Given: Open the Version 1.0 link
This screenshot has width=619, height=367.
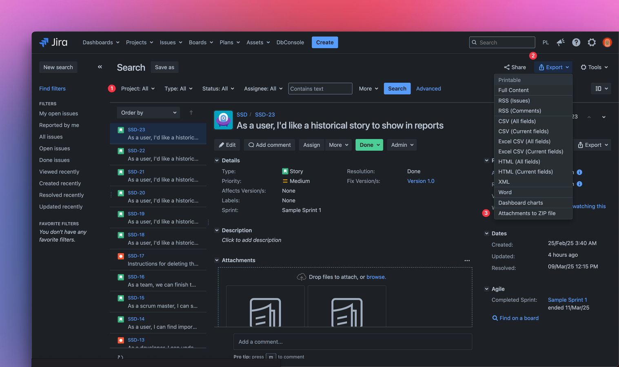Looking at the screenshot, I should coord(421,181).
